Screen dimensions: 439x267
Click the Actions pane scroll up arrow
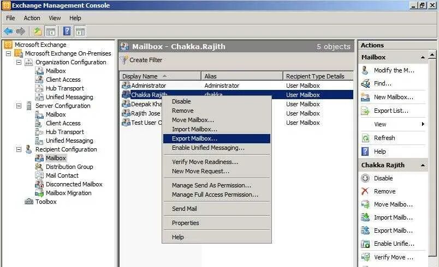(x=432, y=55)
